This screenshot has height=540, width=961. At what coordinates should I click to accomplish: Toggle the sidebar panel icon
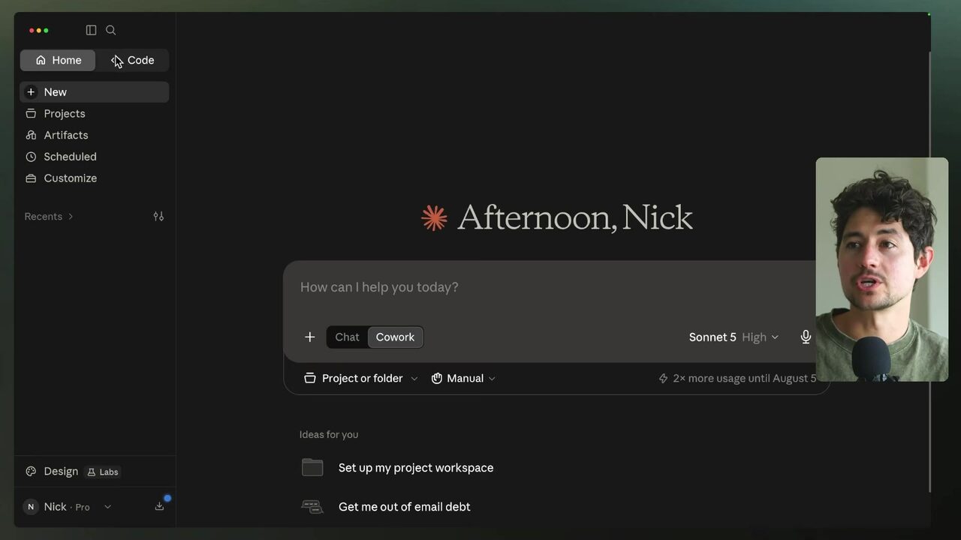(91, 30)
